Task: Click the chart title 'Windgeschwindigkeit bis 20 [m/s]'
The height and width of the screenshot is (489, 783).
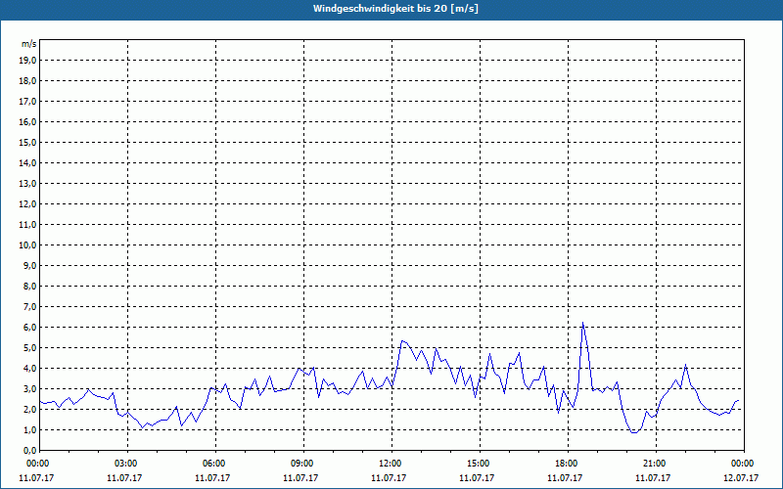Action: pos(395,9)
